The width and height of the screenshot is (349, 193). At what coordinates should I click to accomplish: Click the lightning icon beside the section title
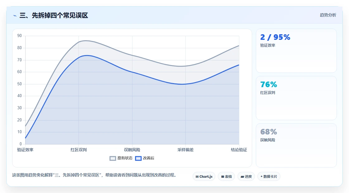(15, 16)
